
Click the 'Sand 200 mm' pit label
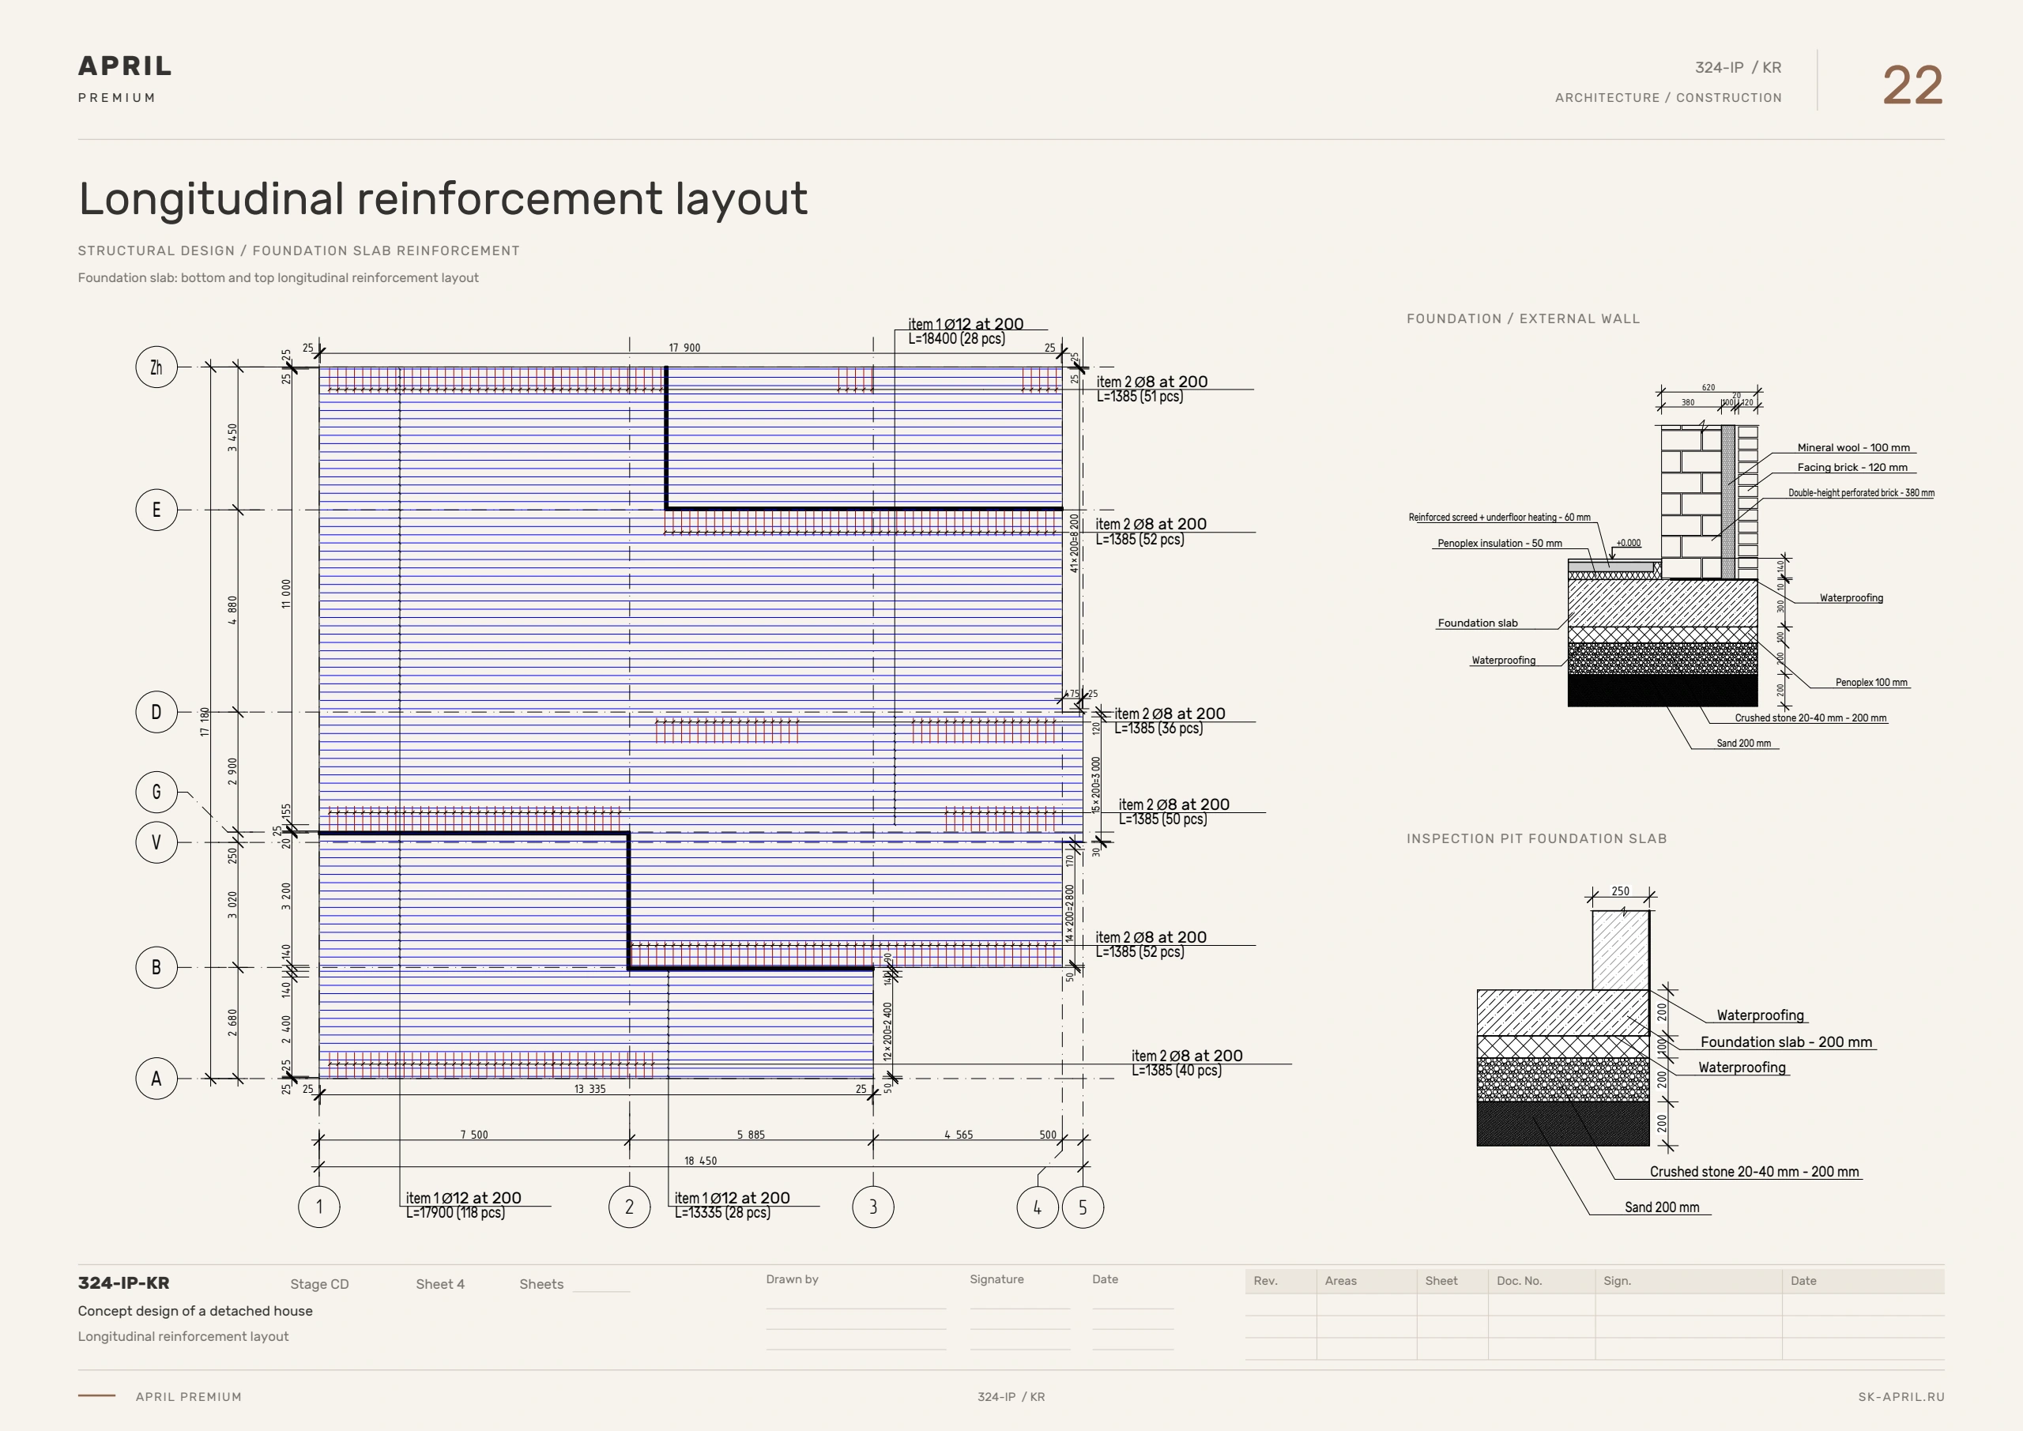[x=1662, y=1207]
